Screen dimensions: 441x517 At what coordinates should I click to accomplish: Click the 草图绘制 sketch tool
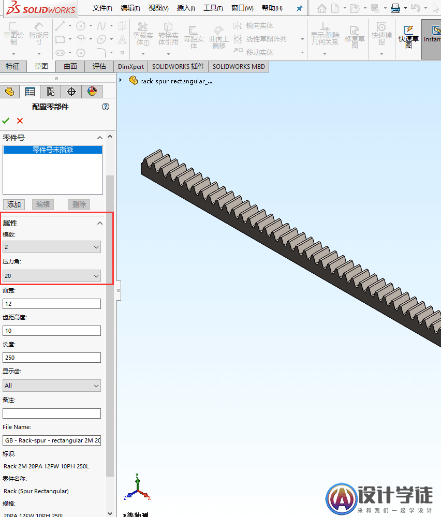pyautogui.click(x=13, y=34)
